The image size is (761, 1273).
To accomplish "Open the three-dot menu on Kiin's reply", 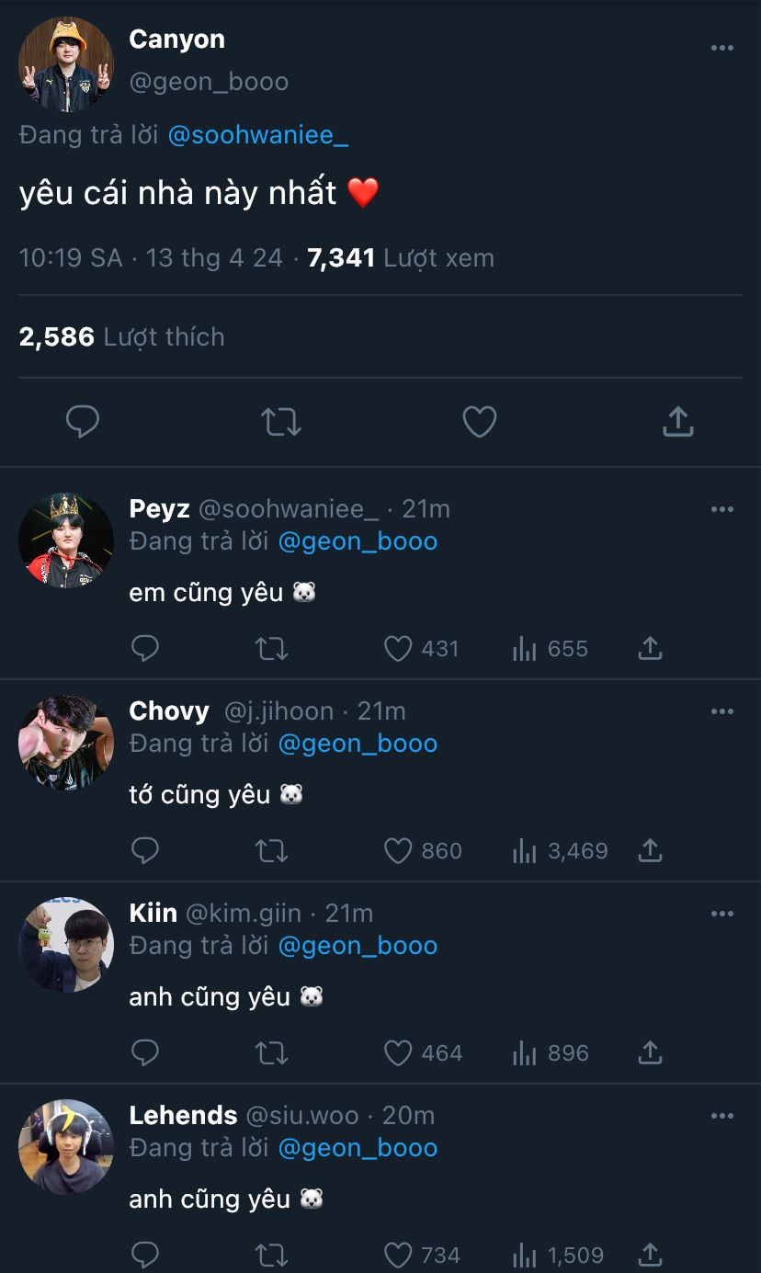I will 722,914.
